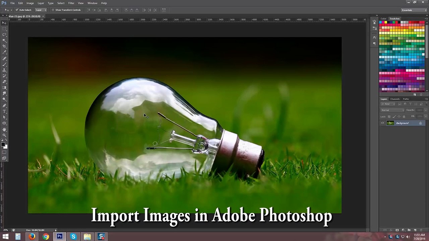Open the Character panel icon
The image size is (429, 241).
(374, 37)
